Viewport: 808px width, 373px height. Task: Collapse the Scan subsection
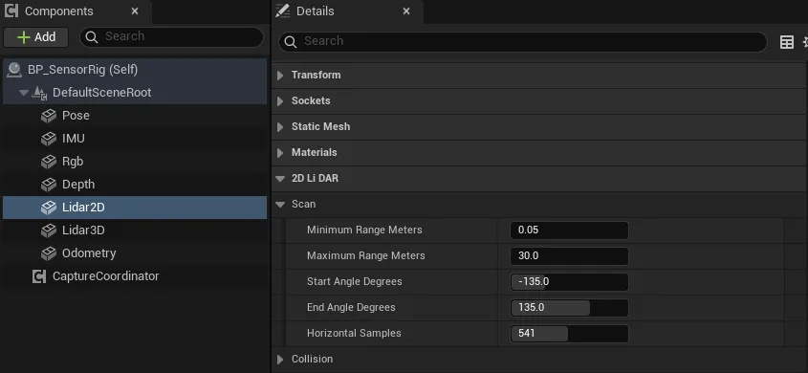280,205
